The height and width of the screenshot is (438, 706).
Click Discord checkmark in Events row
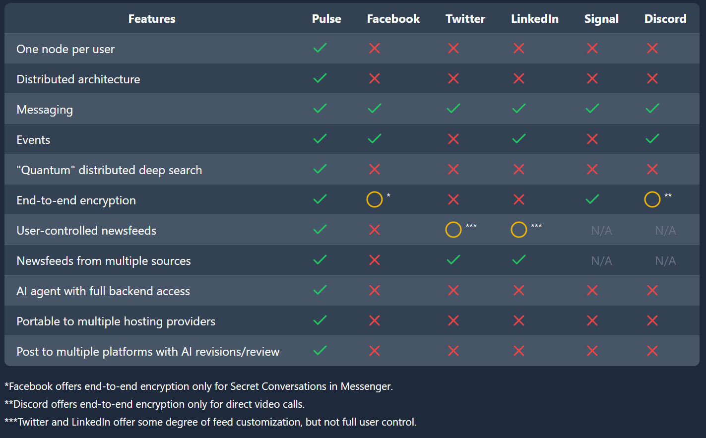coord(652,139)
